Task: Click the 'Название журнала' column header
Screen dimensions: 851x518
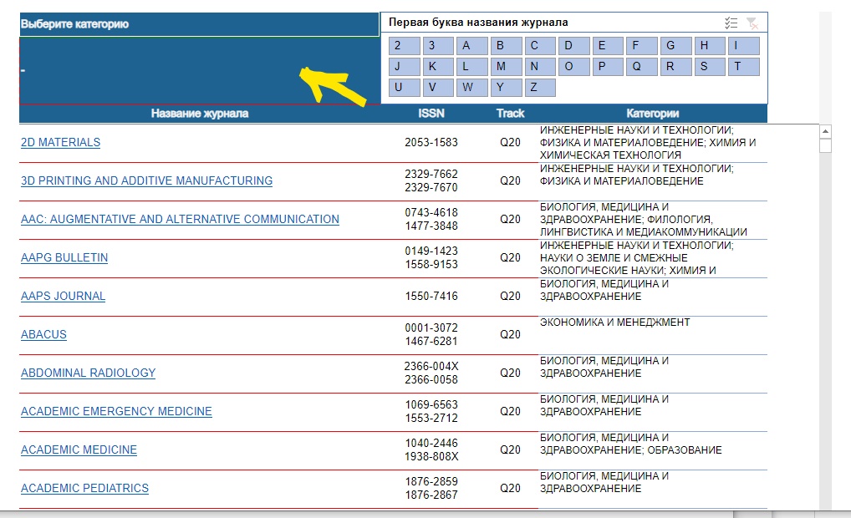Action: coord(200,114)
